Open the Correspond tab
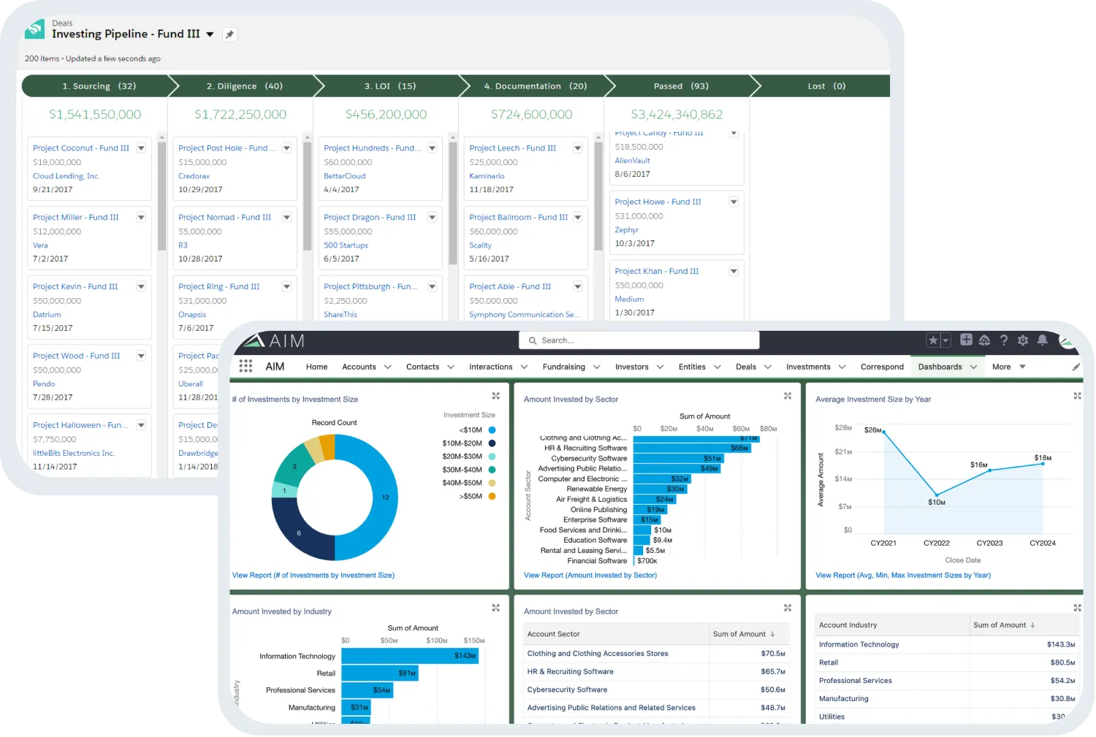 point(882,367)
